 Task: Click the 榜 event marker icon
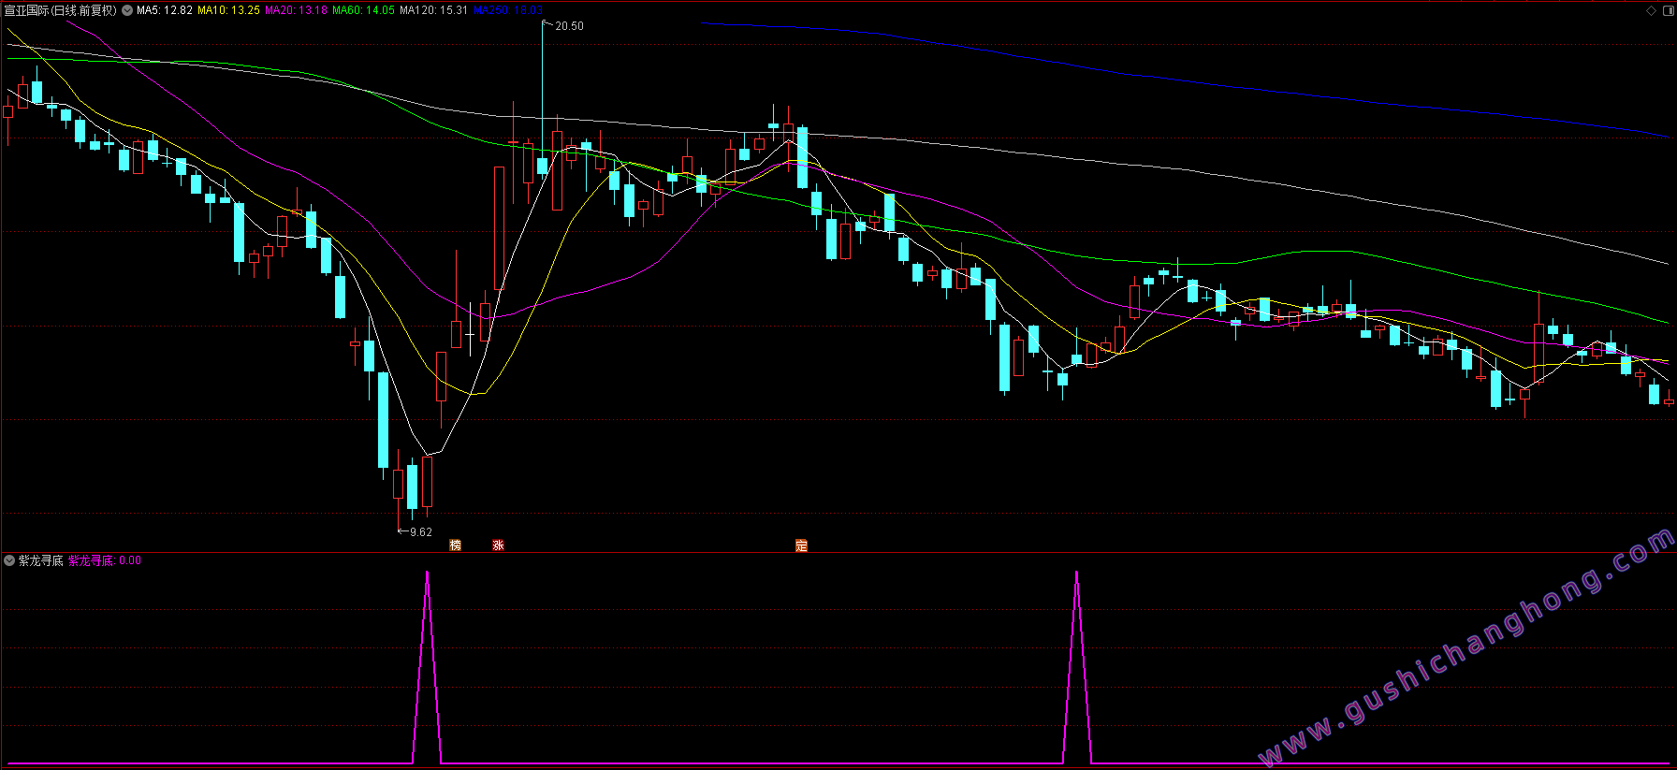point(456,545)
